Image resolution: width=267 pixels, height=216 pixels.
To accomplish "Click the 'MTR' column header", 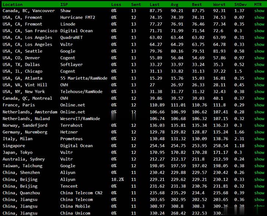I will click(x=258, y=4).
